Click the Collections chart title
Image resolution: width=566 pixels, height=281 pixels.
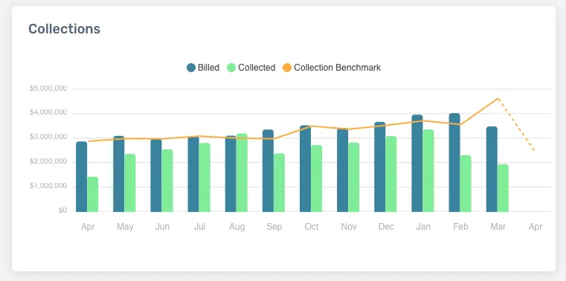coord(64,29)
